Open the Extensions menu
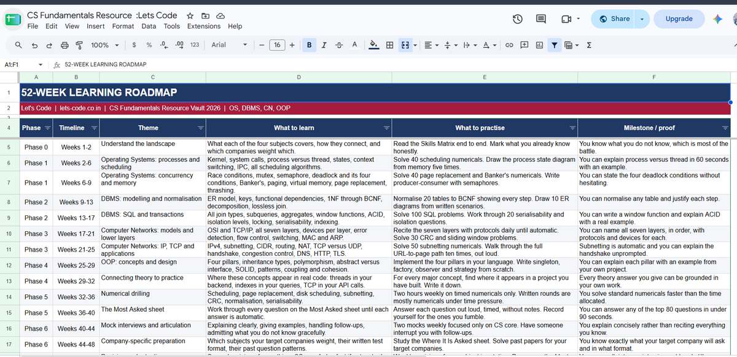 click(x=204, y=26)
